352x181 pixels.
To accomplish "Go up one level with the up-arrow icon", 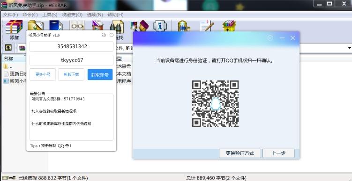I will [8, 48].
